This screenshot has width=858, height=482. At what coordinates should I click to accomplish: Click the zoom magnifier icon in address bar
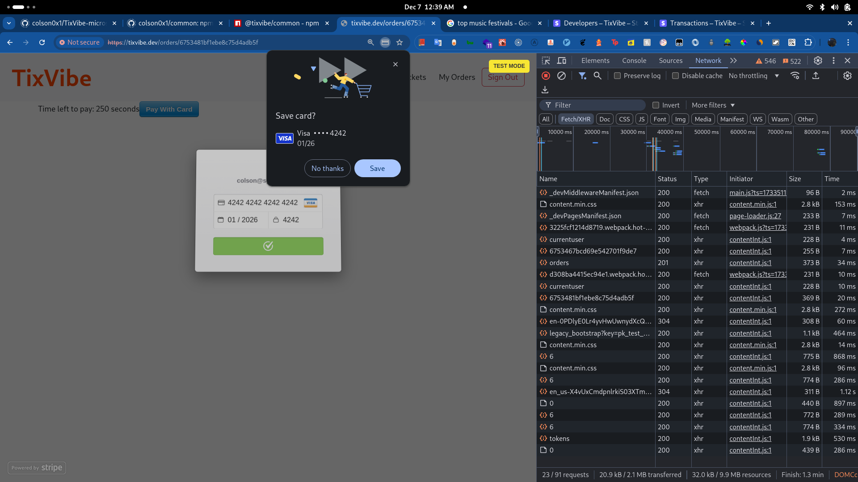coord(370,42)
